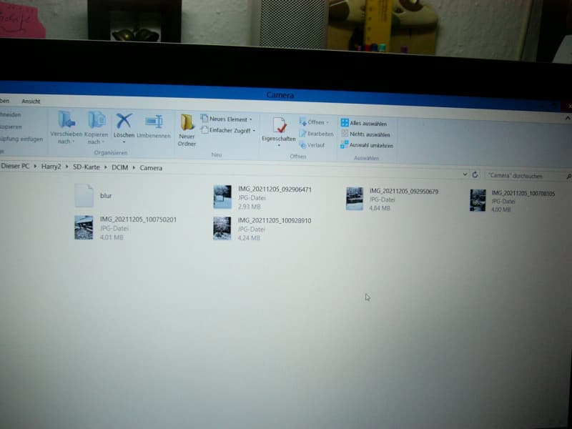
Task: Delete selection with the Löschen X icon
Action: 124,121
